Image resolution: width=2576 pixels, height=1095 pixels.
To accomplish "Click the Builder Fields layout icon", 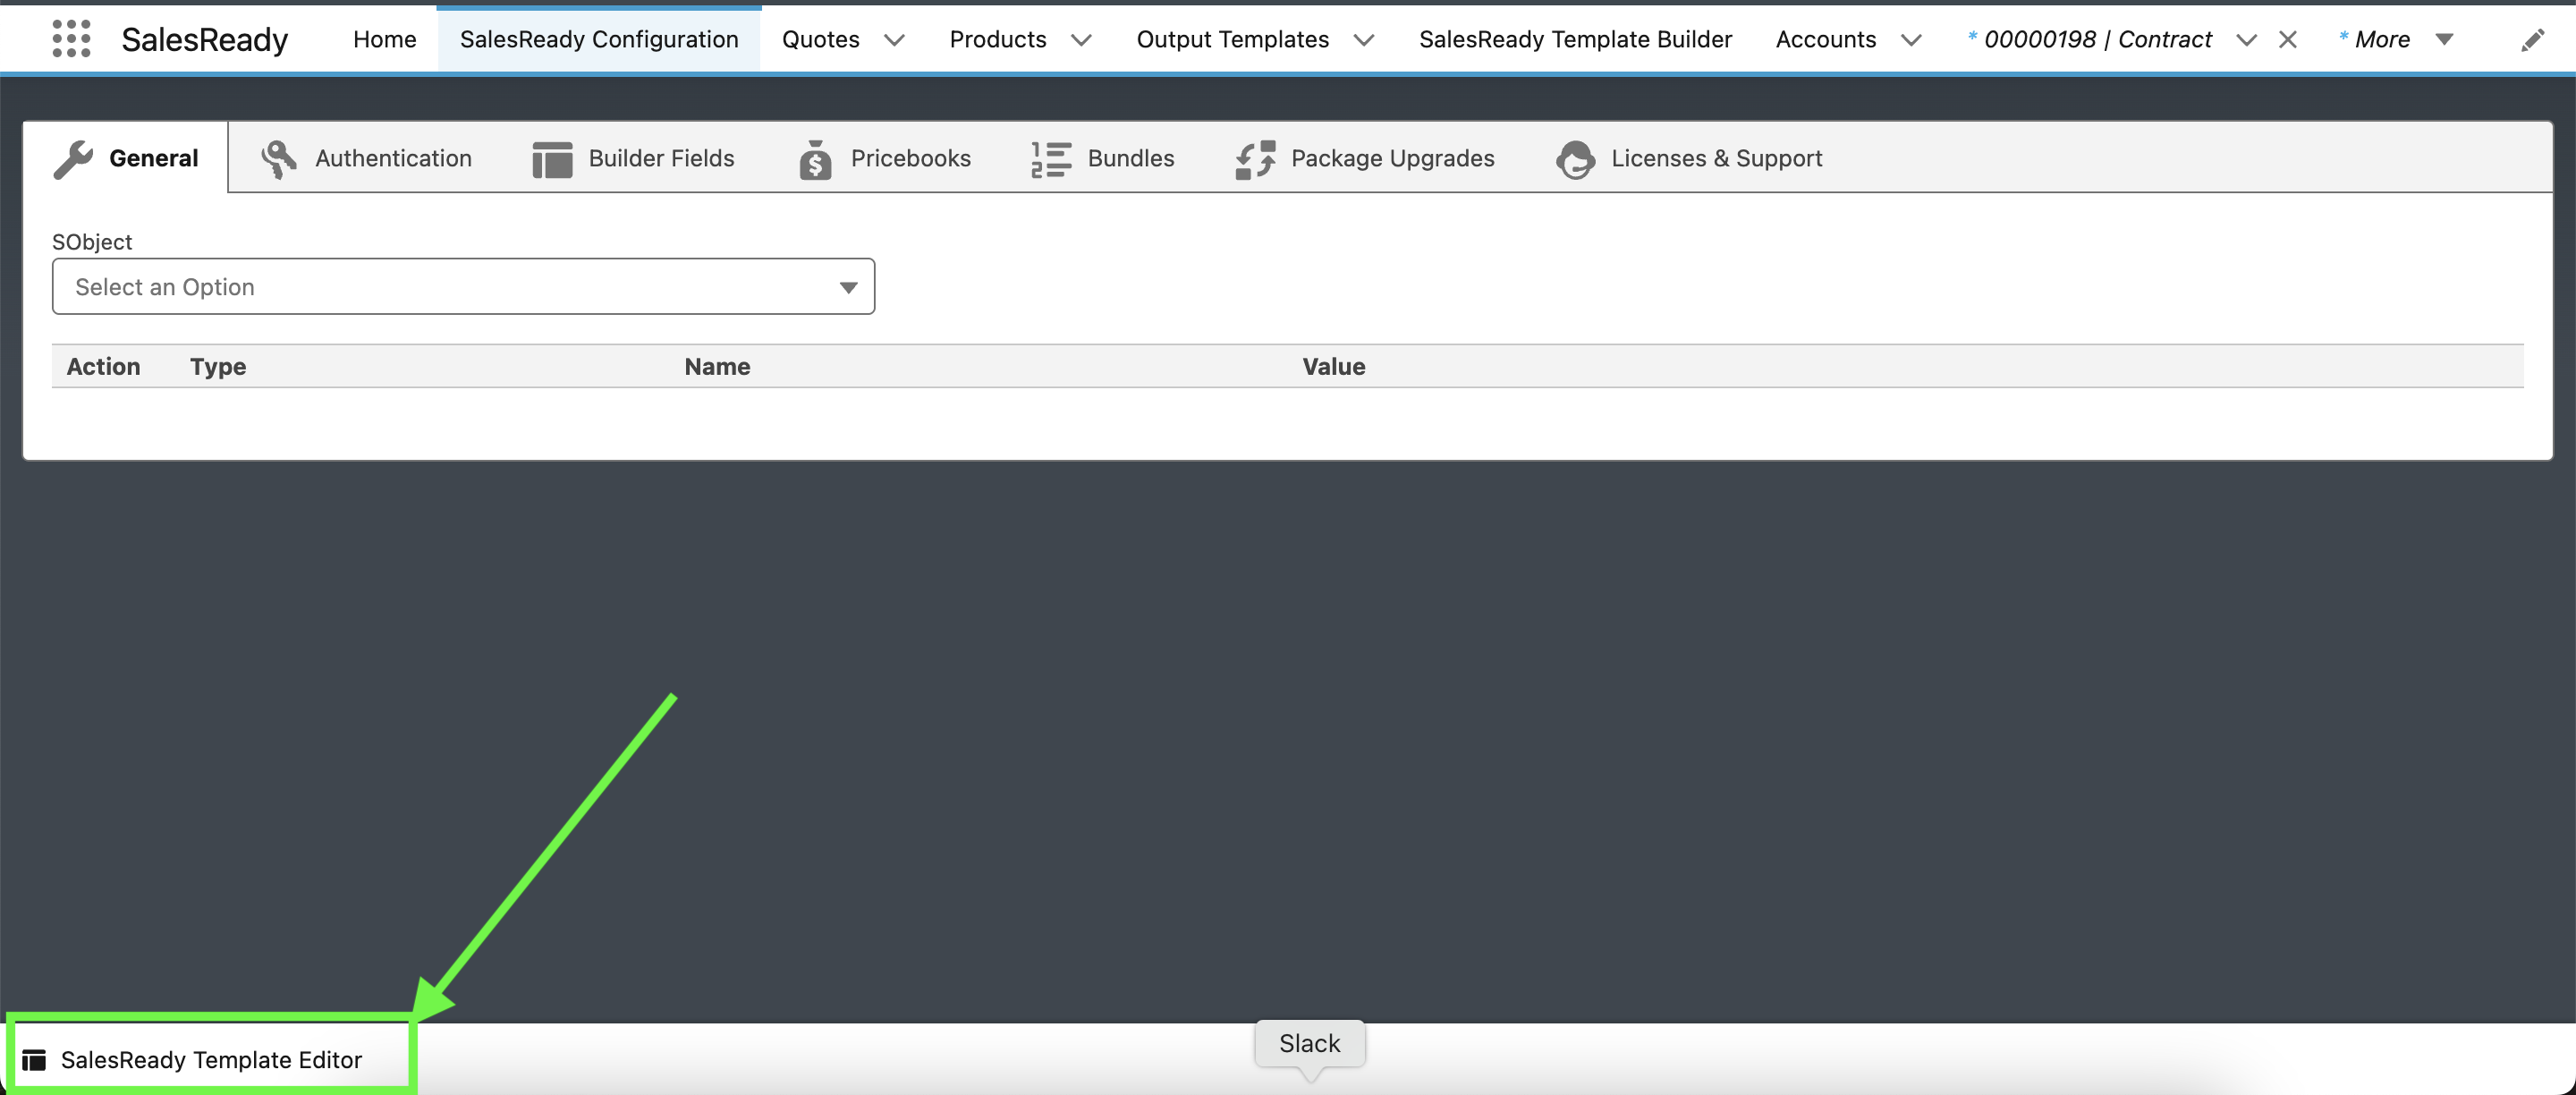I will pyautogui.click(x=551, y=157).
